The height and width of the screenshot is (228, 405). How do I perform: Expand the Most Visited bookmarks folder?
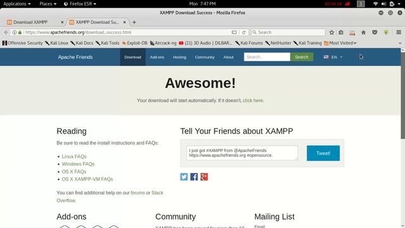340,43
